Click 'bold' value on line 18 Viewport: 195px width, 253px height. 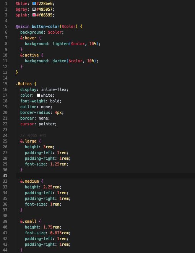[x=55, y=101]
